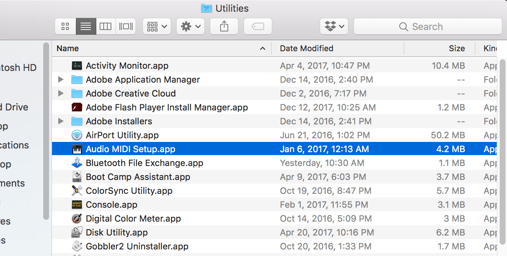The height and width of the screenshot is (256, 507).
Task: Click the Adobe Creative Cloud folder name
Action: coord(131,94)
